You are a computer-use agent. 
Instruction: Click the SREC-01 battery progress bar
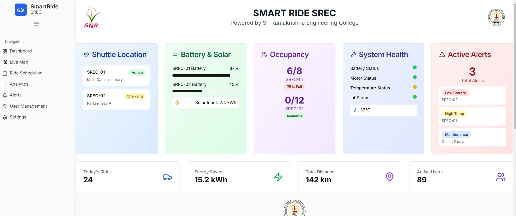pos(206,76)
